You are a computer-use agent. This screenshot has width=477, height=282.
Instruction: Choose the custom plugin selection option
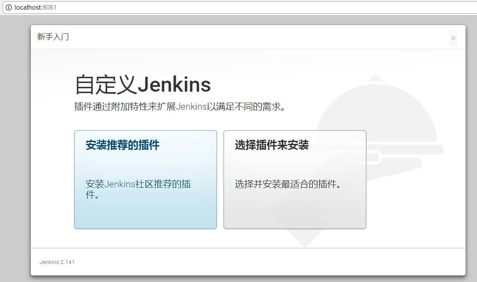[x=295, y=179]
